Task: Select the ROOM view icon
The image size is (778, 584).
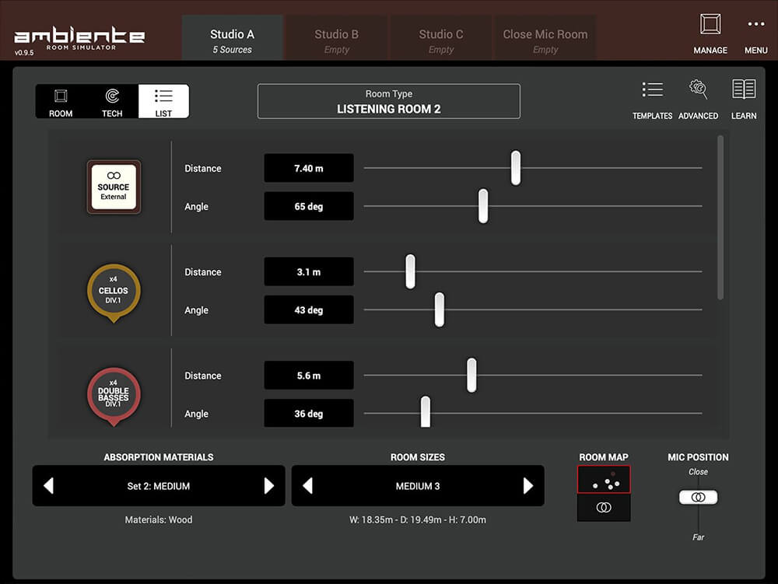Action: [x=60, y=101]
